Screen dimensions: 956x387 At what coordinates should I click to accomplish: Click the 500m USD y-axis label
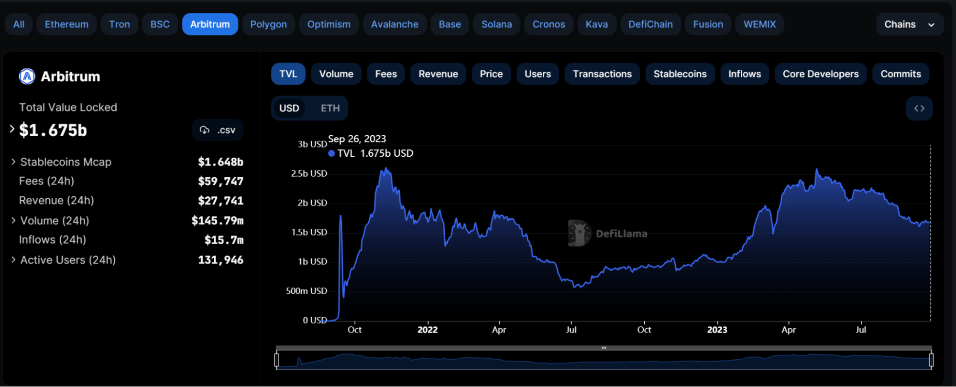point(307,291)
